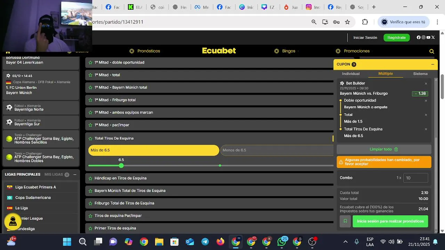Click the 6.5 slider handle for corners
This screenshot has width=445, height=250.
[121, 166]
